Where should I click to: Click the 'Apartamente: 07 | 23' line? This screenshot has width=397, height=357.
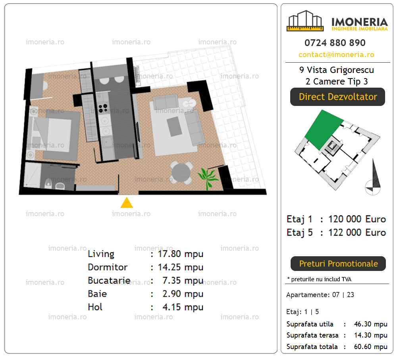coord(320,295)
